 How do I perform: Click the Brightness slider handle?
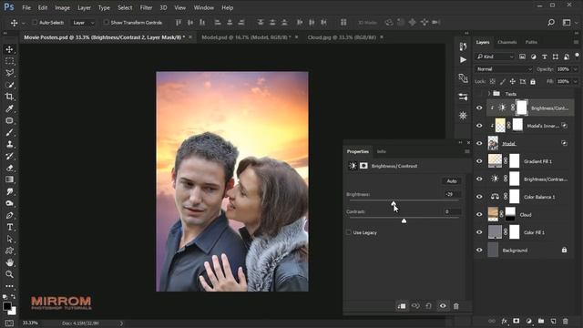(394, 203)
